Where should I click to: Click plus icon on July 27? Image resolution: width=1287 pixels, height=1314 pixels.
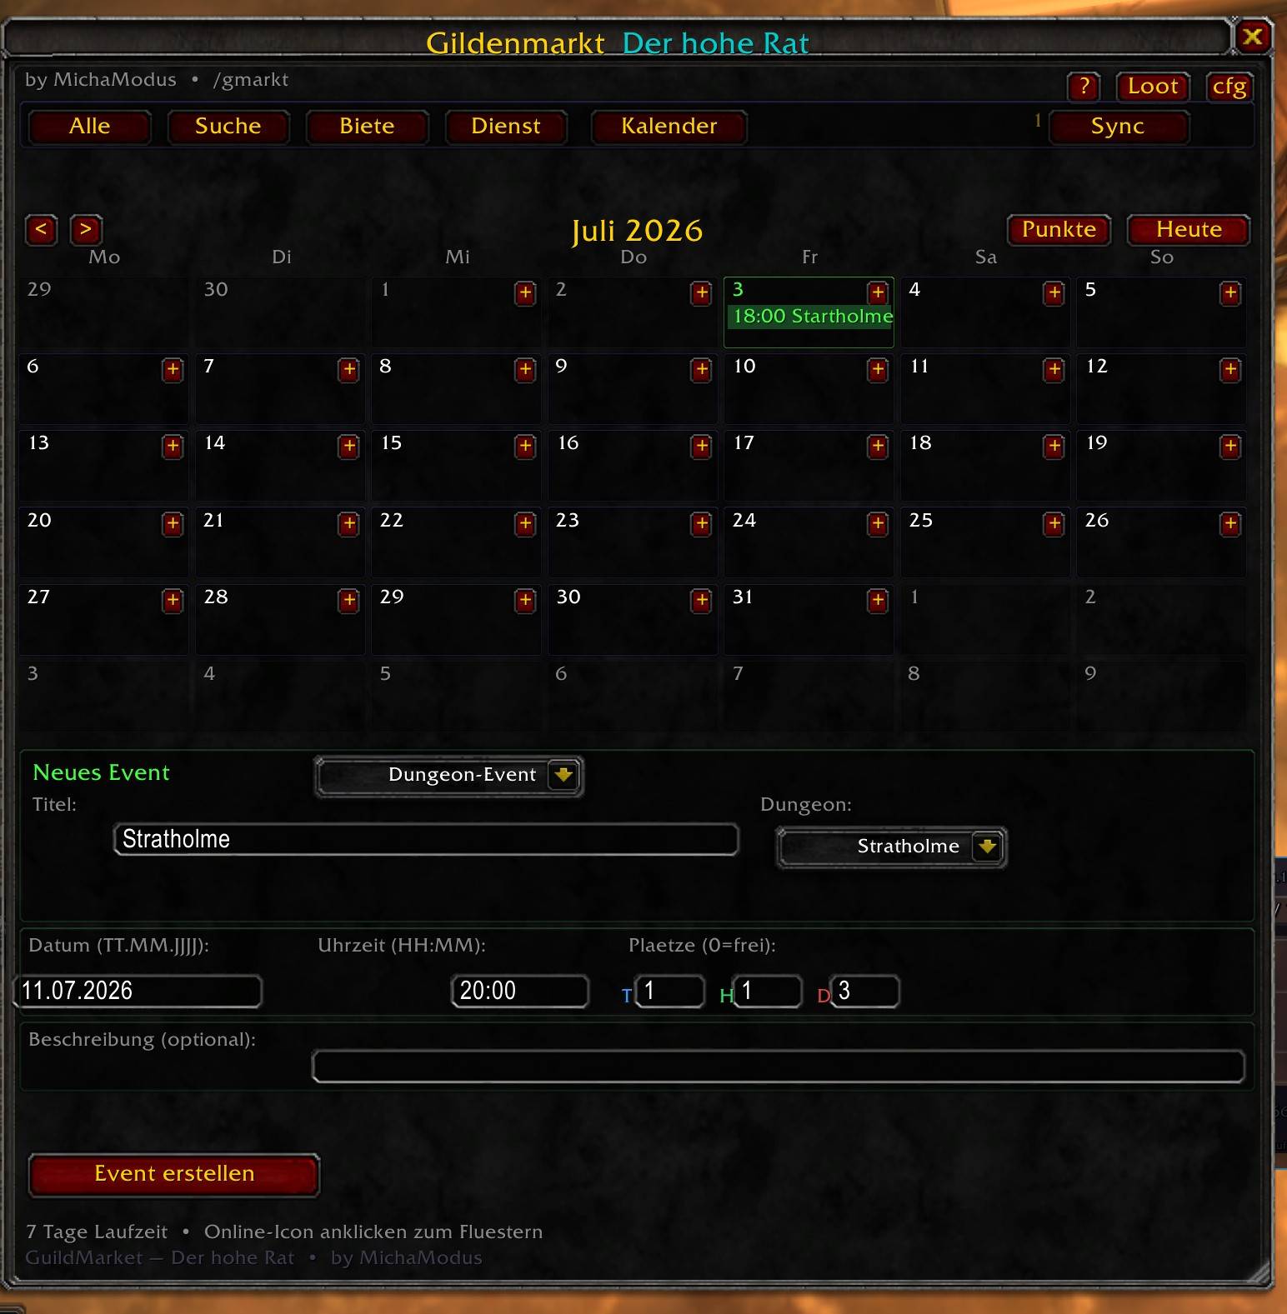point(173,601)
